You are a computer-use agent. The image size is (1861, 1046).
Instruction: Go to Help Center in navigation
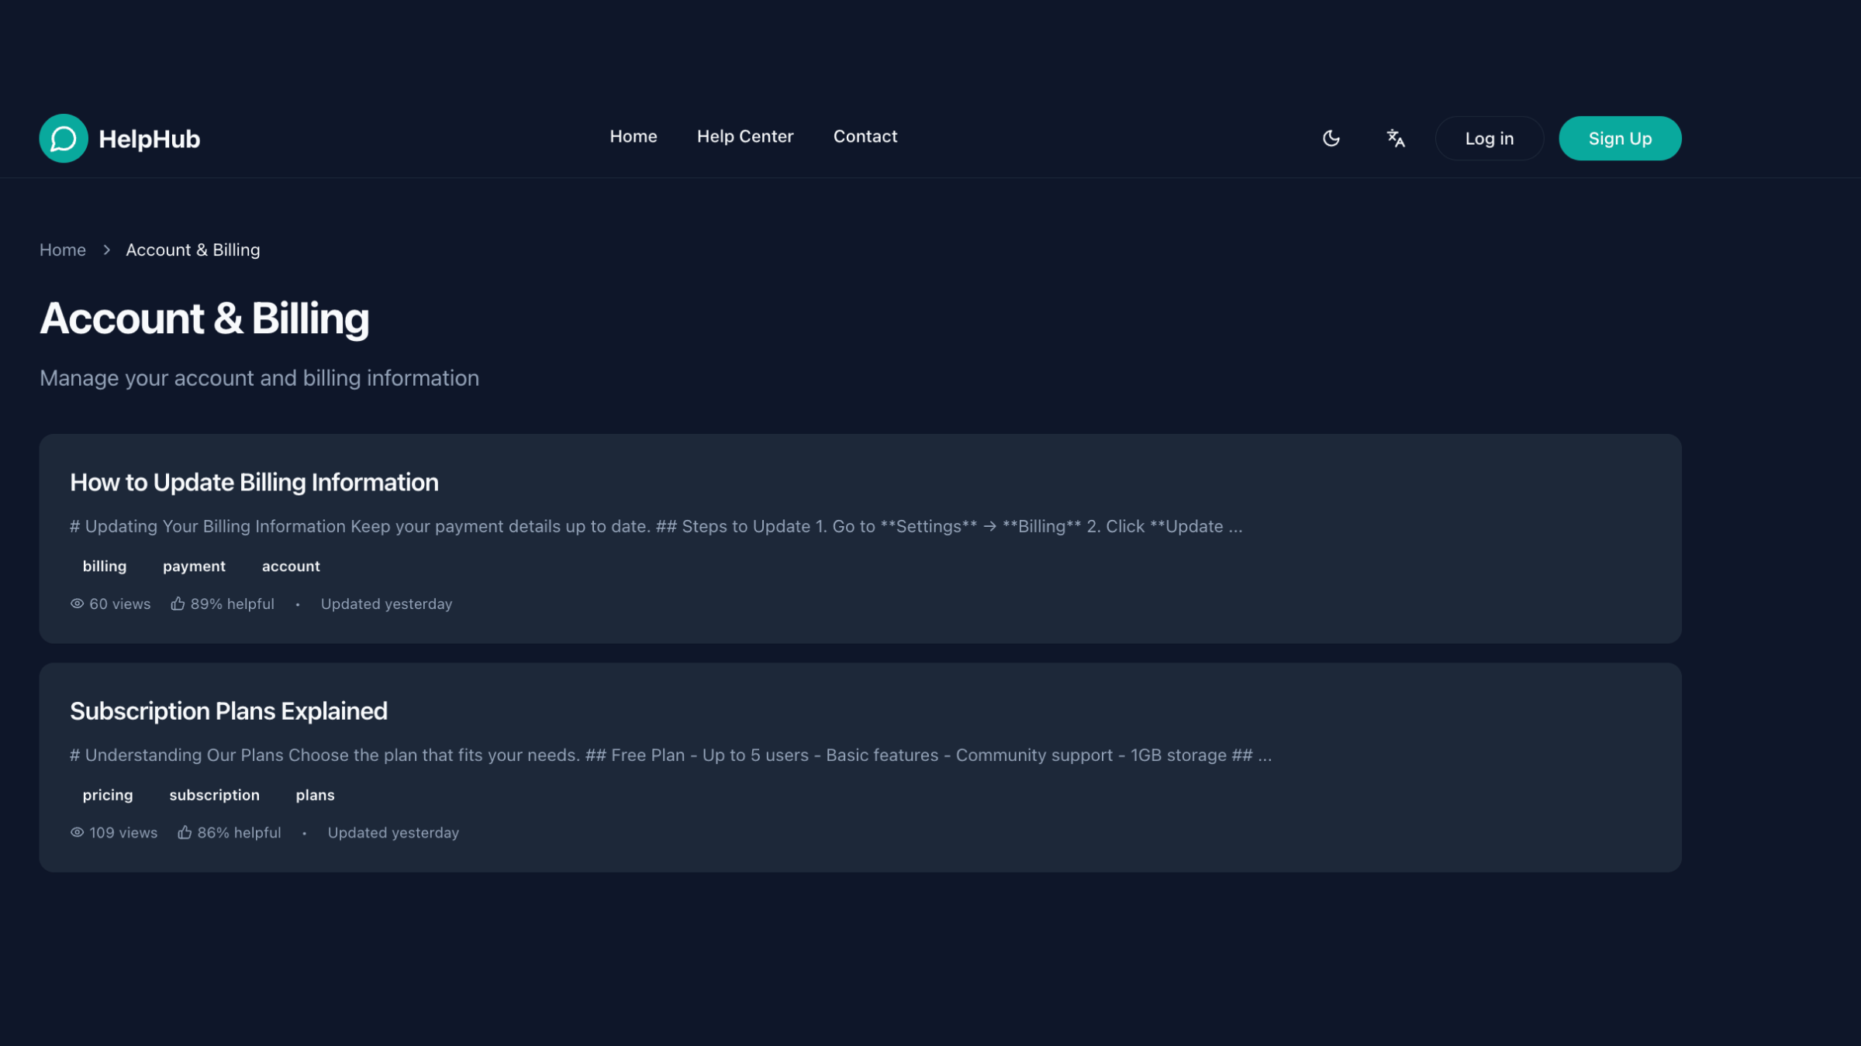[744, 136]
